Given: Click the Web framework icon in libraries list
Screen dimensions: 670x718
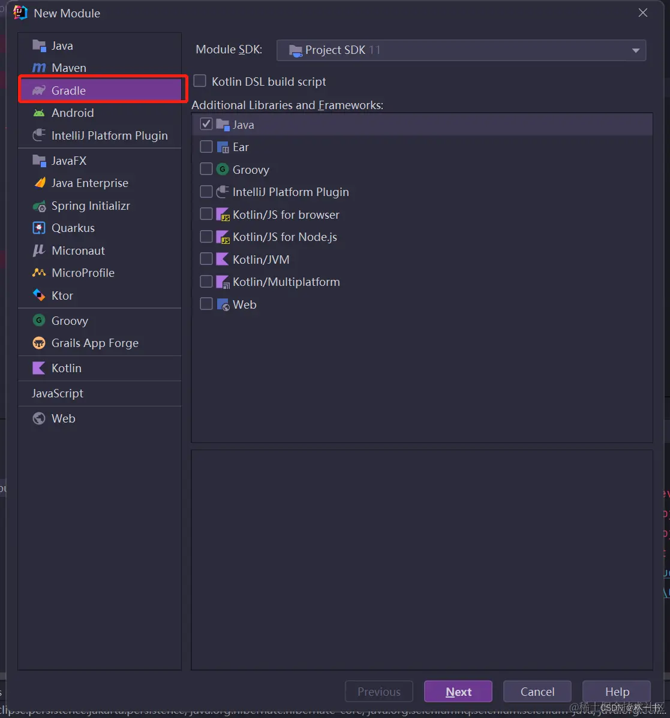Looking at the screenshot, I should coord(223,304).
